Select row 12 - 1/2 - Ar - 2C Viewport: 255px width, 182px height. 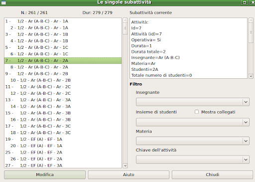(63, 93)
